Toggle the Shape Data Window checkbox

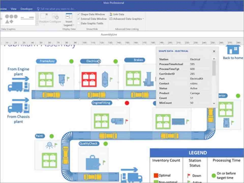click(x=79, y=14)
